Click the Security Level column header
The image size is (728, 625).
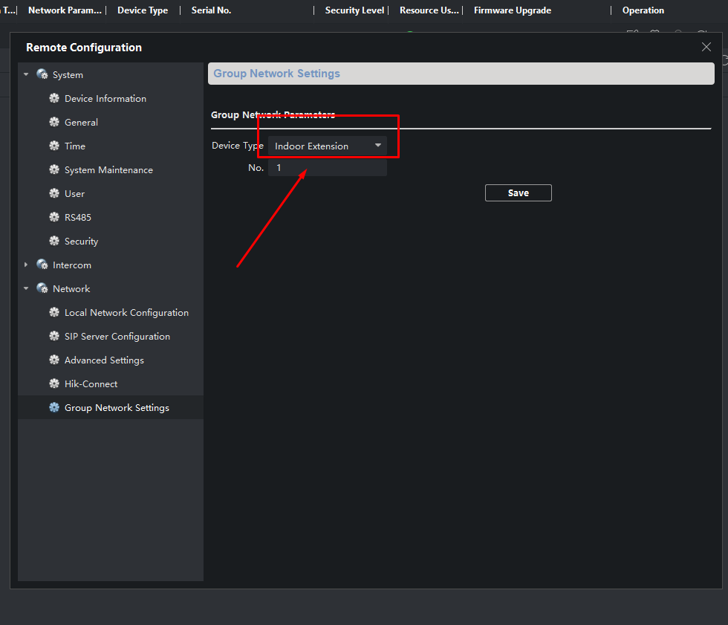pyautogui.click(x=355, y=10)
